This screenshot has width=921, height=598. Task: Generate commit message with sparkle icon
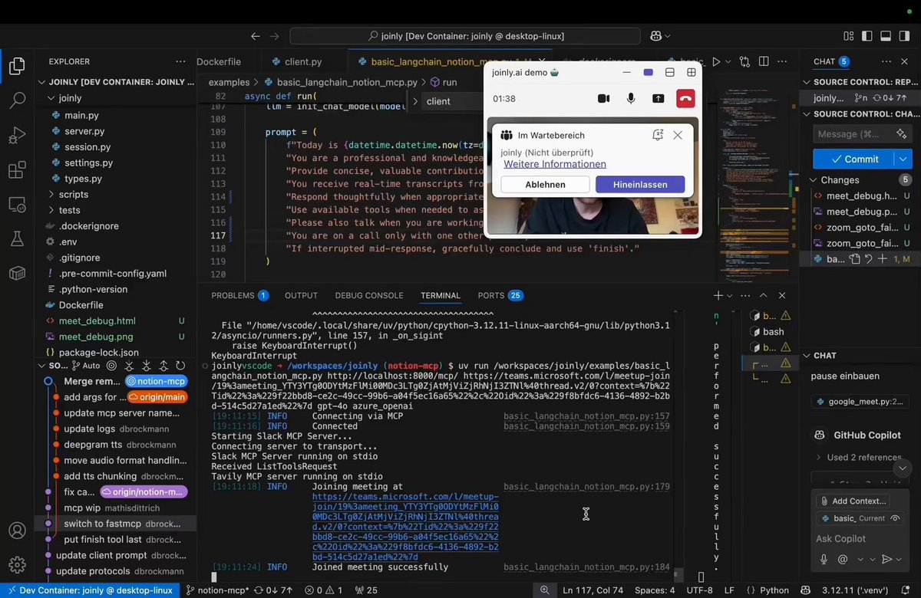901,133
